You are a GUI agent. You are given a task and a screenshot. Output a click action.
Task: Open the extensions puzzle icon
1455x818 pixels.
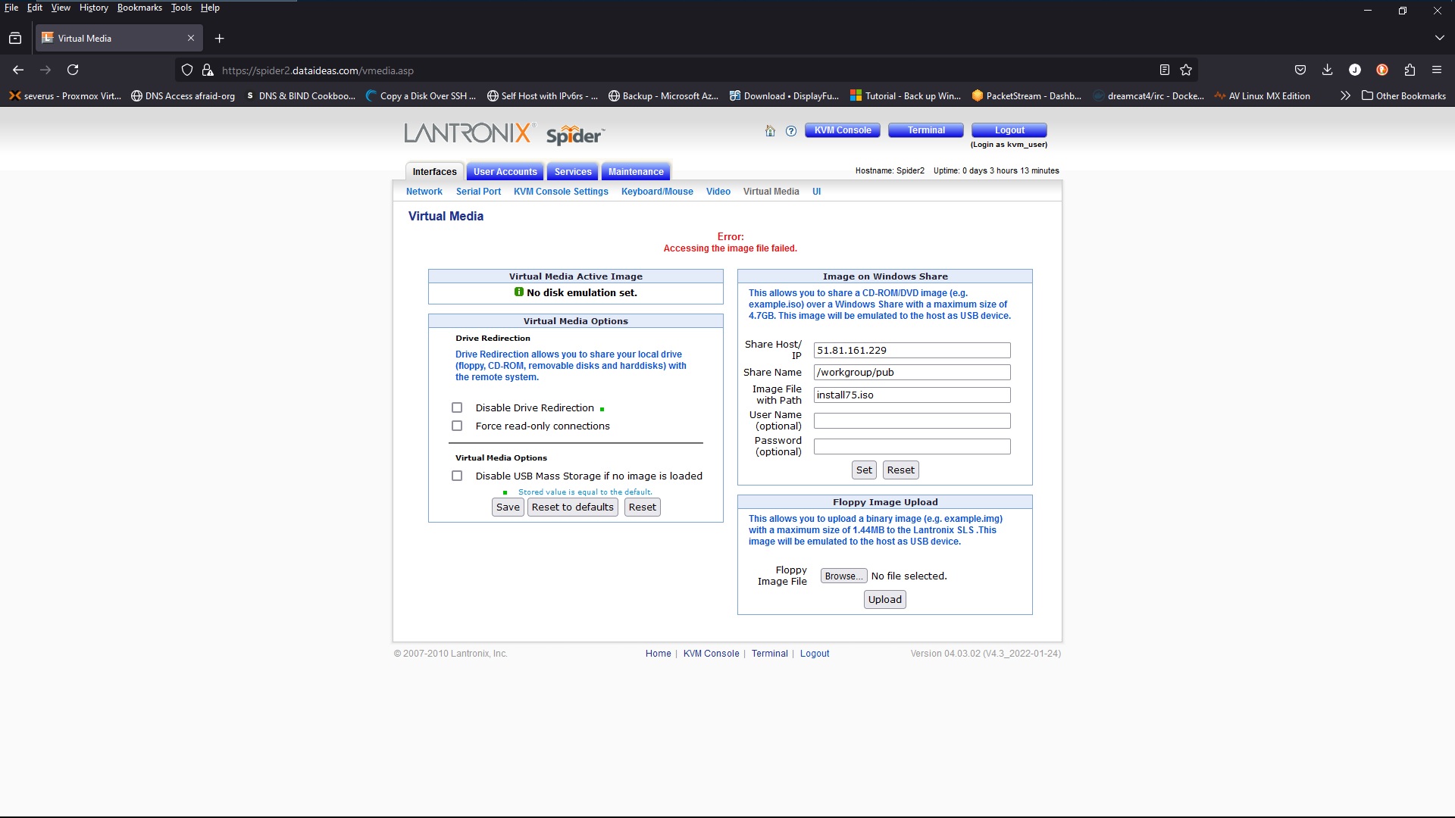click(1410, 70)
